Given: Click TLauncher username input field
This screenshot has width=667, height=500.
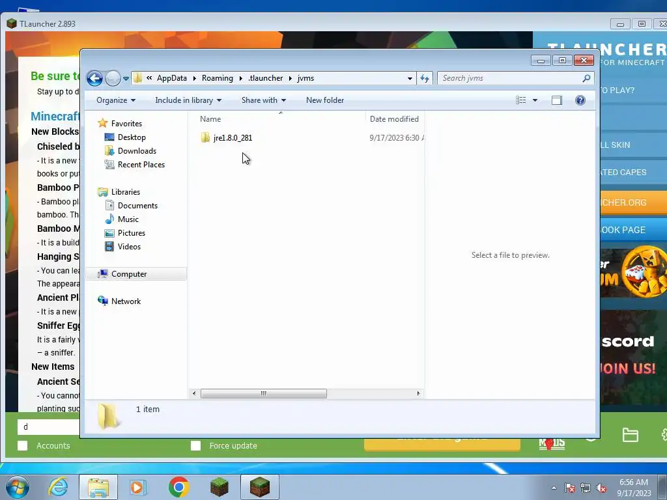Looking at the screenshot, I should pyautogui.click(x=48, y=427).
